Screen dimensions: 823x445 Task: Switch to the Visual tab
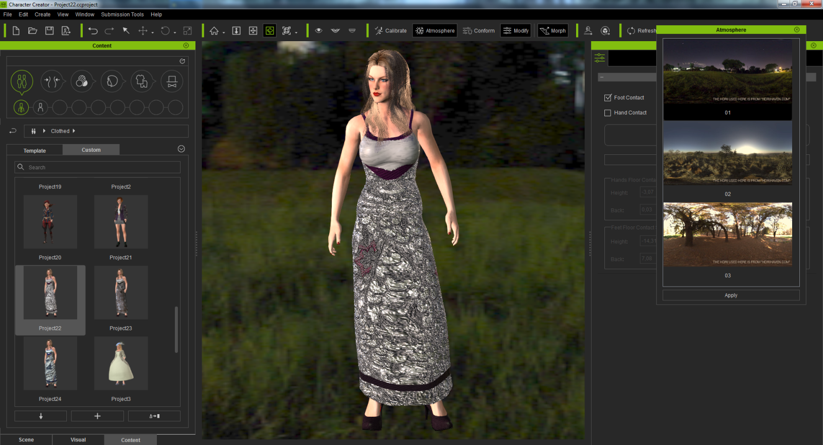[x=78, y=440]
